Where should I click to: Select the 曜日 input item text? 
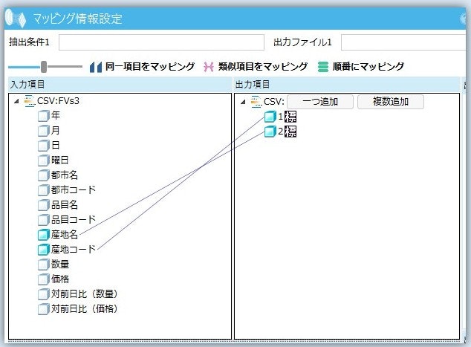point(59,160)
